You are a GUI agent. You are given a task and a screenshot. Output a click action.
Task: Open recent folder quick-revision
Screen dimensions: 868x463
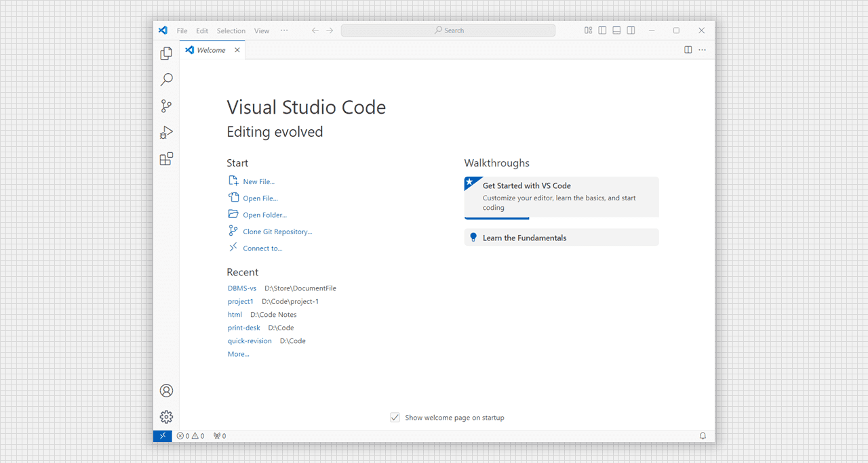tap(250, 341)
